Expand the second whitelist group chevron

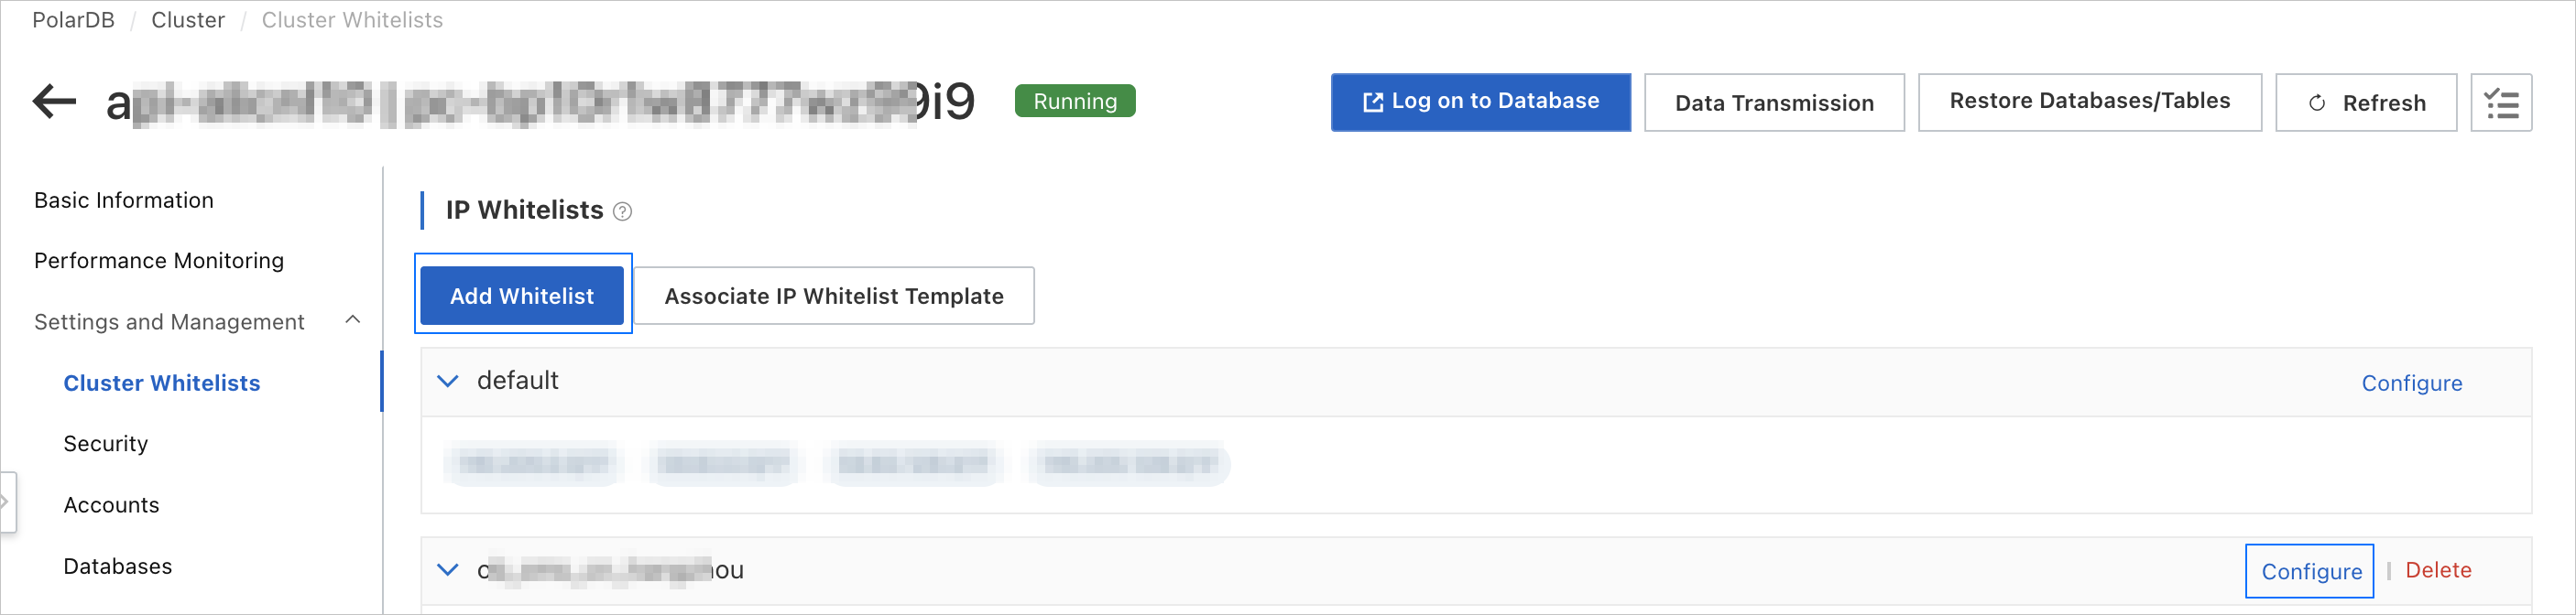point(448,569)
